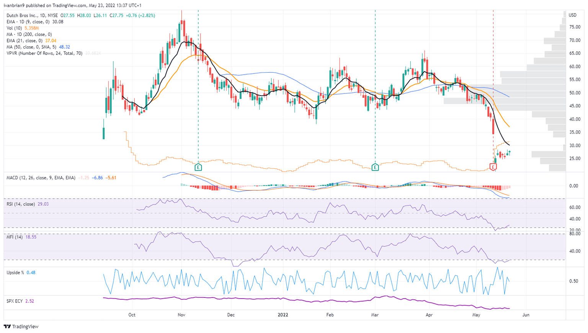588x333 pixels.
Task: Click the close price value C27.75
Action: (116, 16)
